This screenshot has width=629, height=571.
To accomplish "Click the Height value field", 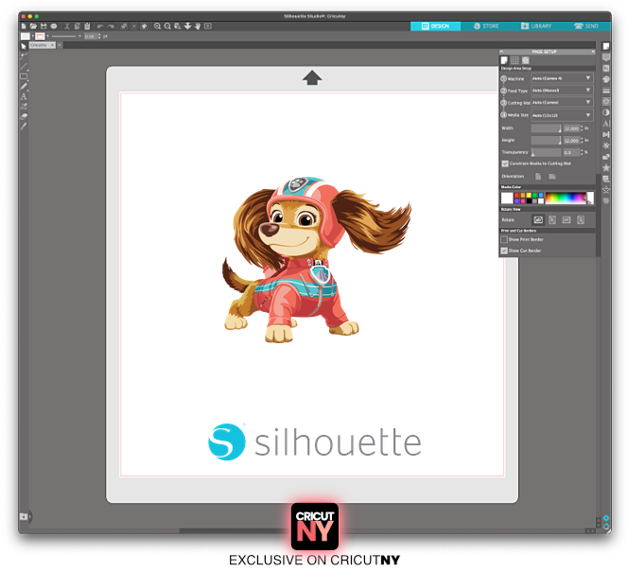I will 571,140.
